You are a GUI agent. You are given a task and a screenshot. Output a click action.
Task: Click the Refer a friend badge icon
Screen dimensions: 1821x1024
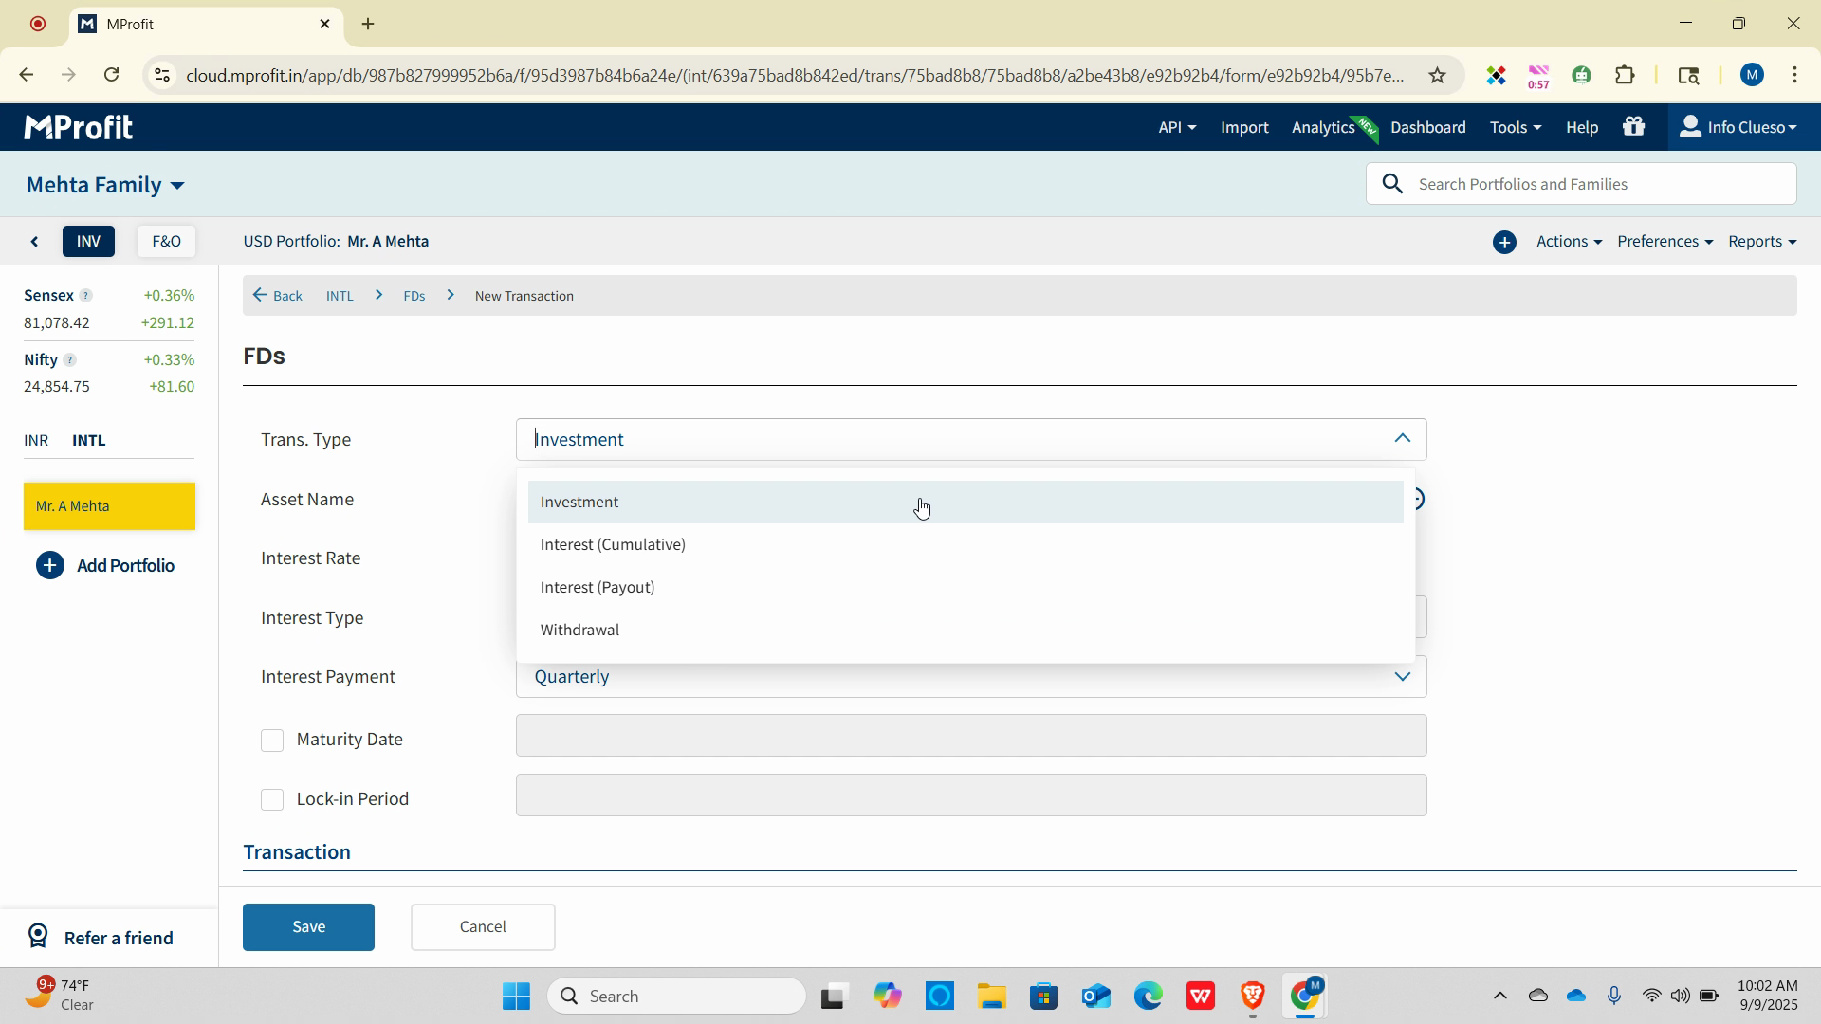pos(38,937)
